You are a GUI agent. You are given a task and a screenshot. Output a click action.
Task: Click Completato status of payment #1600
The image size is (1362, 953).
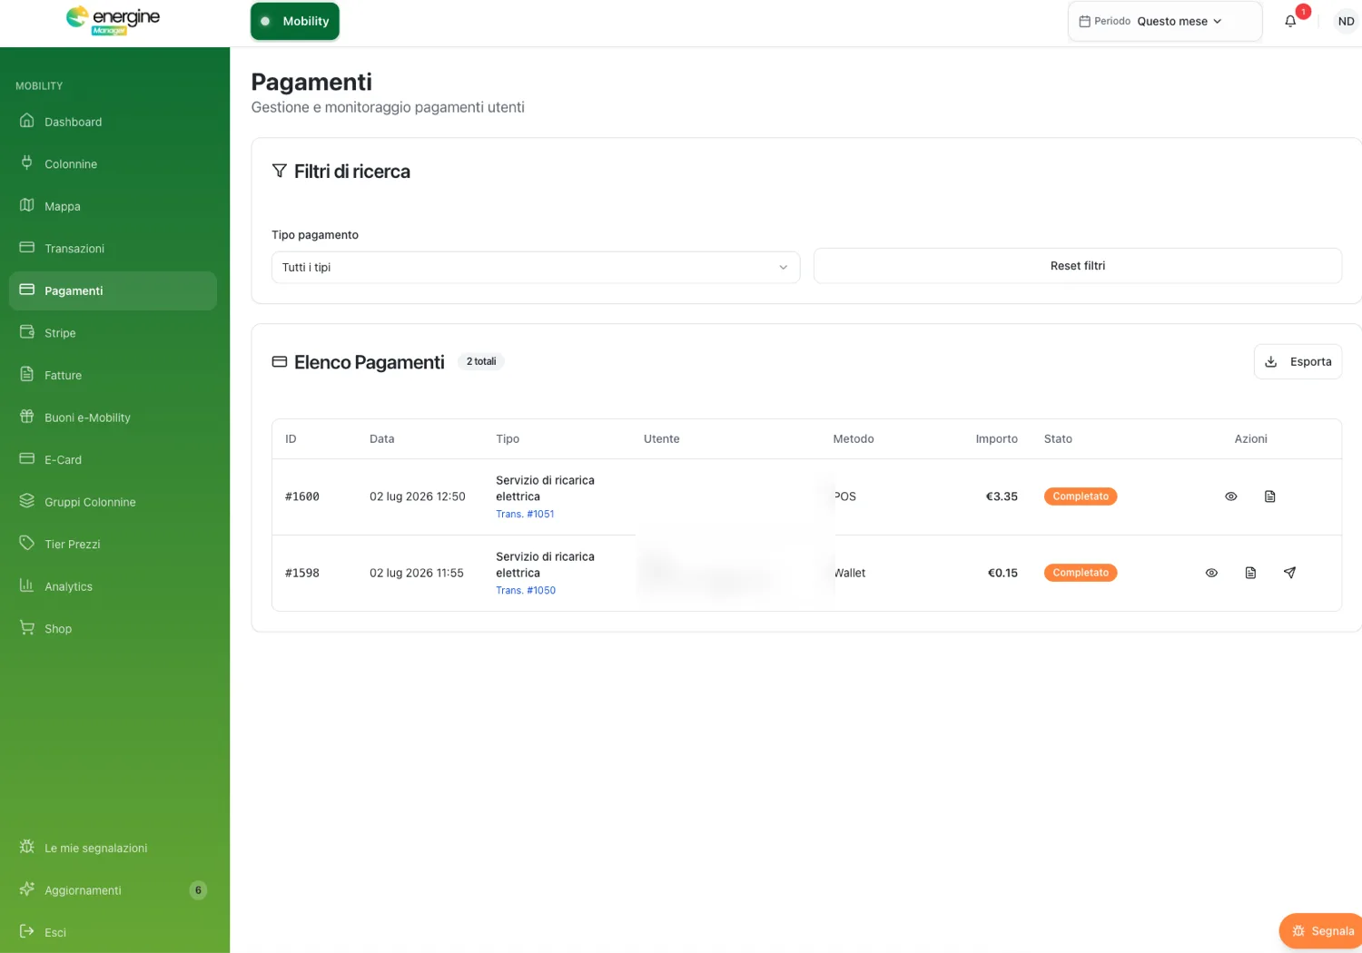coord(1081,496)
